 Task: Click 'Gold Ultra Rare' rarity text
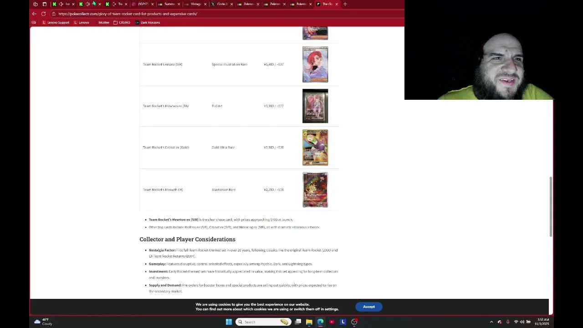(223, 148)
